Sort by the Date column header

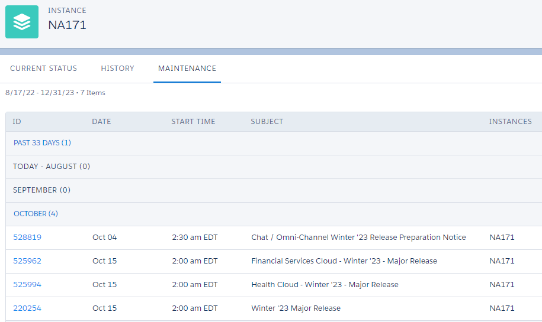(x=102, y=121)
